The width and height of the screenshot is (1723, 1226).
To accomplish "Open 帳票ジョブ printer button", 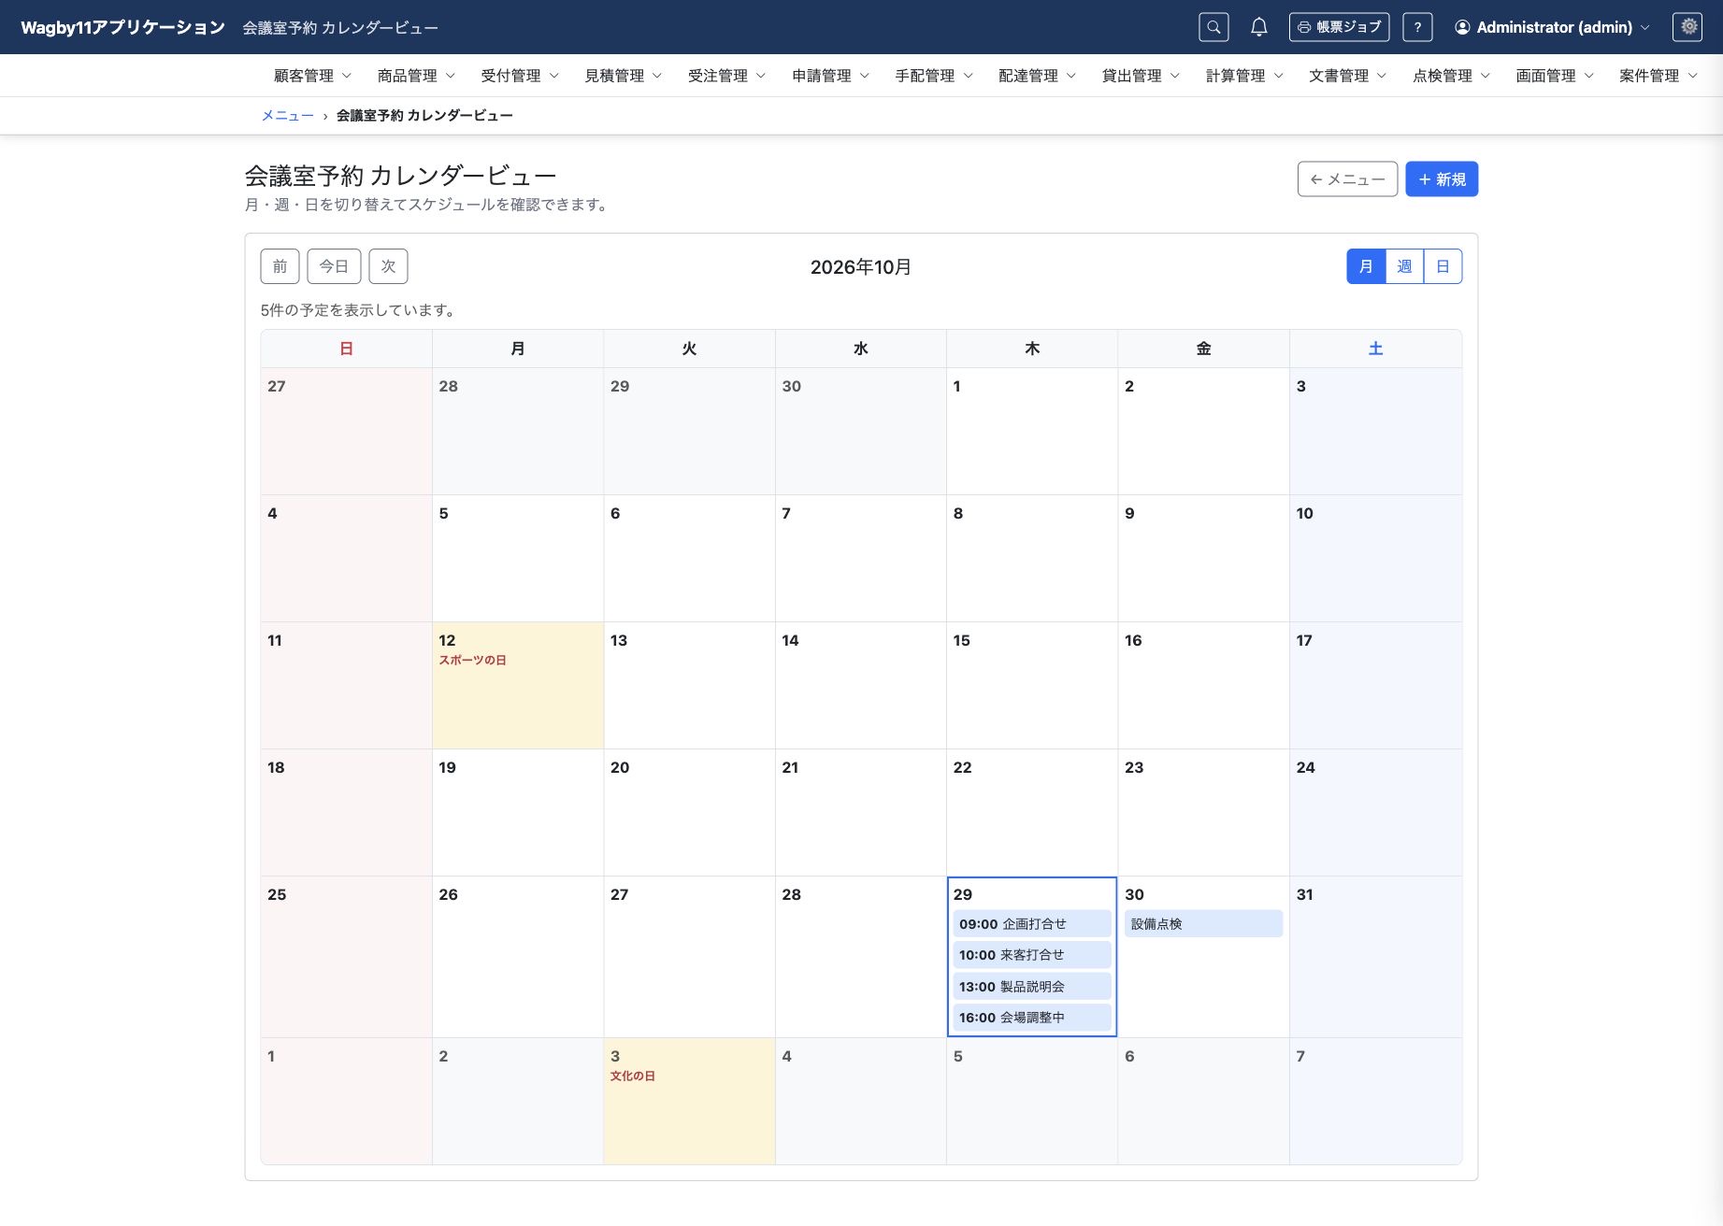I will [1339, 27].
